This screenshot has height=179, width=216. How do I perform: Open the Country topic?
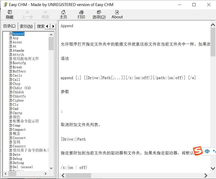click(19, 146)
